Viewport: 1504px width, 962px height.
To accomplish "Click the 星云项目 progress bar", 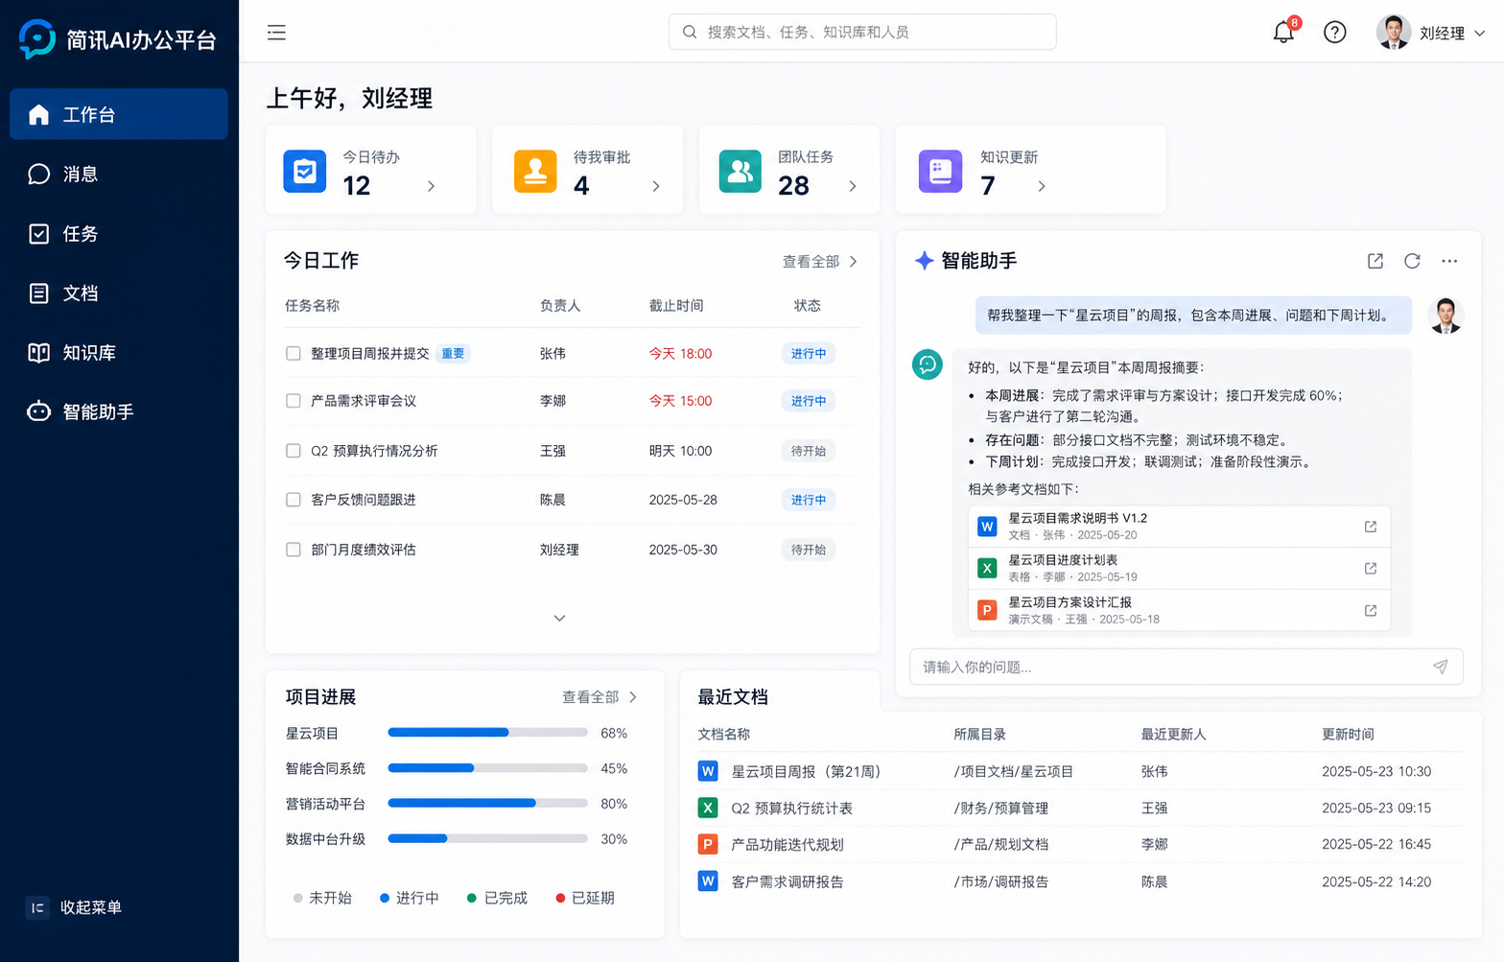I will click(x=487, y=733).
